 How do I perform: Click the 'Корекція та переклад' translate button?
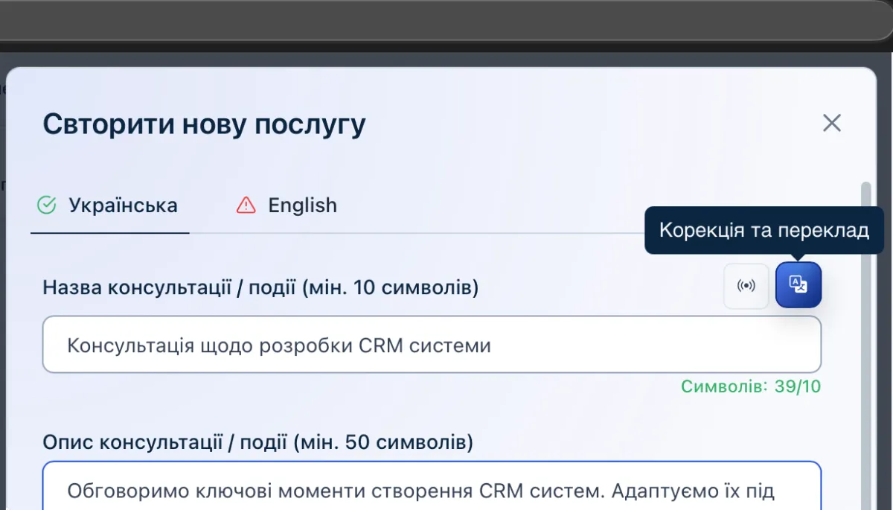798,285
